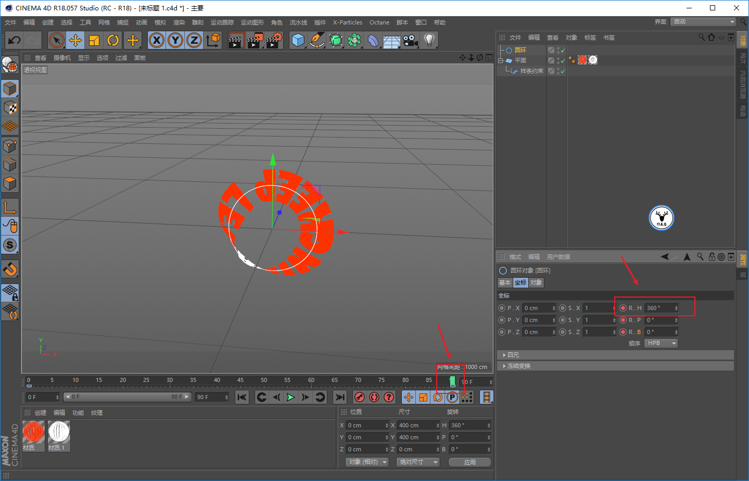Click the red 材质 material thumbnail
This screenshot has width=749, height=481.
pos(33,433)
